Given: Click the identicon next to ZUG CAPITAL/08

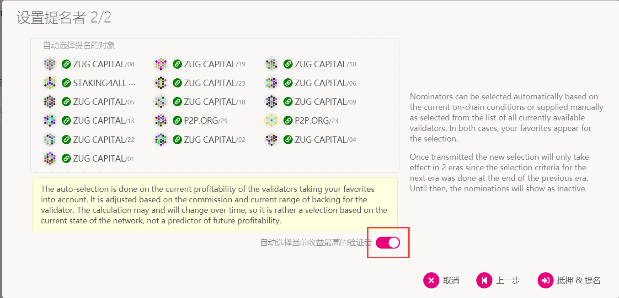Looking at the screenshot, I should [49, 64].
